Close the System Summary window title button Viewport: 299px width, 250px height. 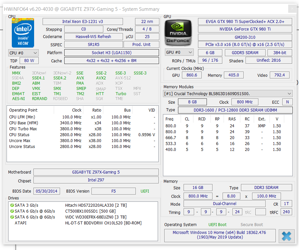(x=292, y=9)
